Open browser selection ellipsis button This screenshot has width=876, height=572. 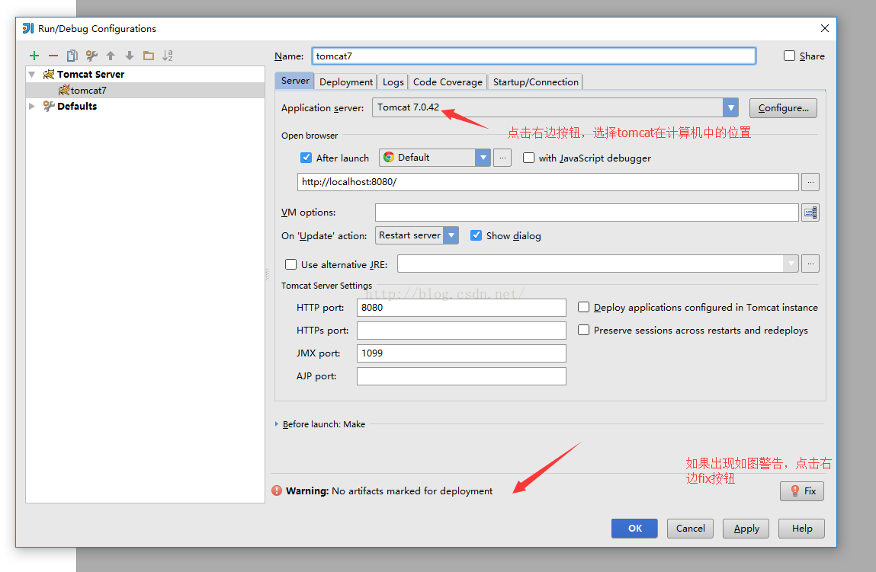pos(502,158)
